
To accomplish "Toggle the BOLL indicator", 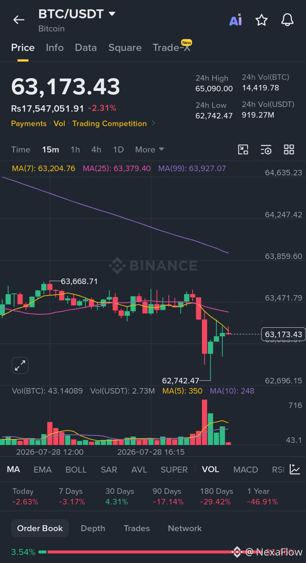I will click(76, 470).
